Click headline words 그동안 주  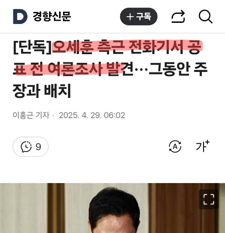[178, 69]
